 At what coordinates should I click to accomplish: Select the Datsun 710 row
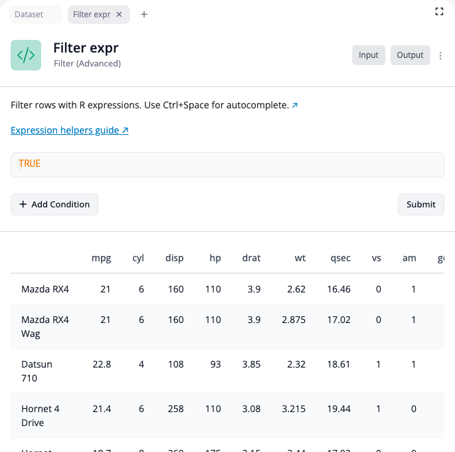pos(37,371)
